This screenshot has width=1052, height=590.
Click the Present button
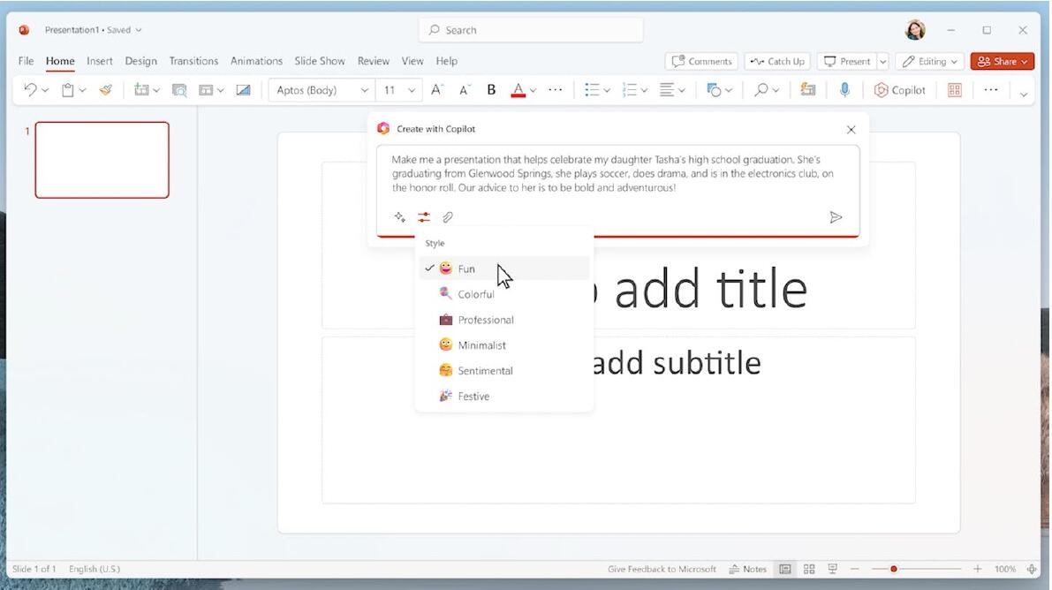pyautogui.click(x=847, y=61)
